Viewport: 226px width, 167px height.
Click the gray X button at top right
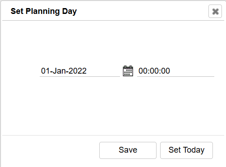[x=215, y=11]
